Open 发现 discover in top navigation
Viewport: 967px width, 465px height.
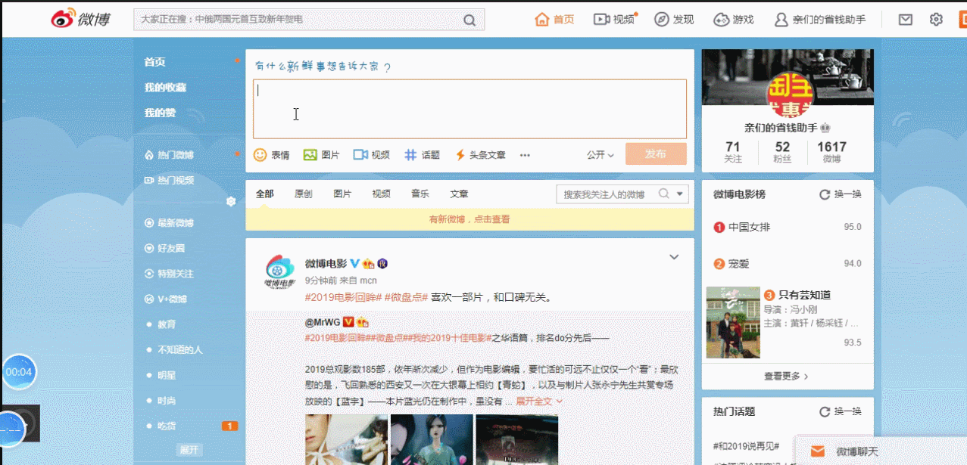[x=674, y=20]
